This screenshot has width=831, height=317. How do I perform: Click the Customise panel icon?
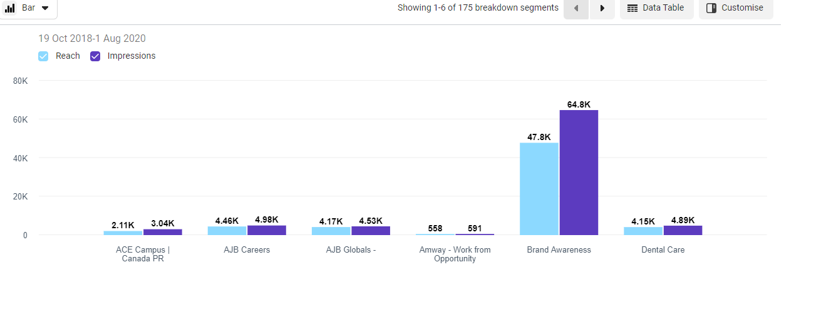[x=711, y=9]
